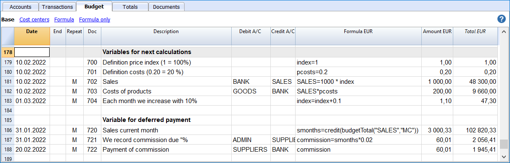This screenshot has height=163, width=510.
Task: Switch to the Transactions tab
Action: click(x=58, y=7)
